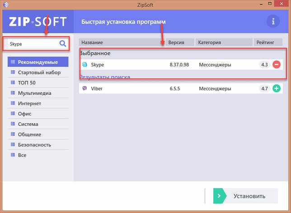Select the Skype row name
This screenshot has width=291, height=213.
point(98,65)
